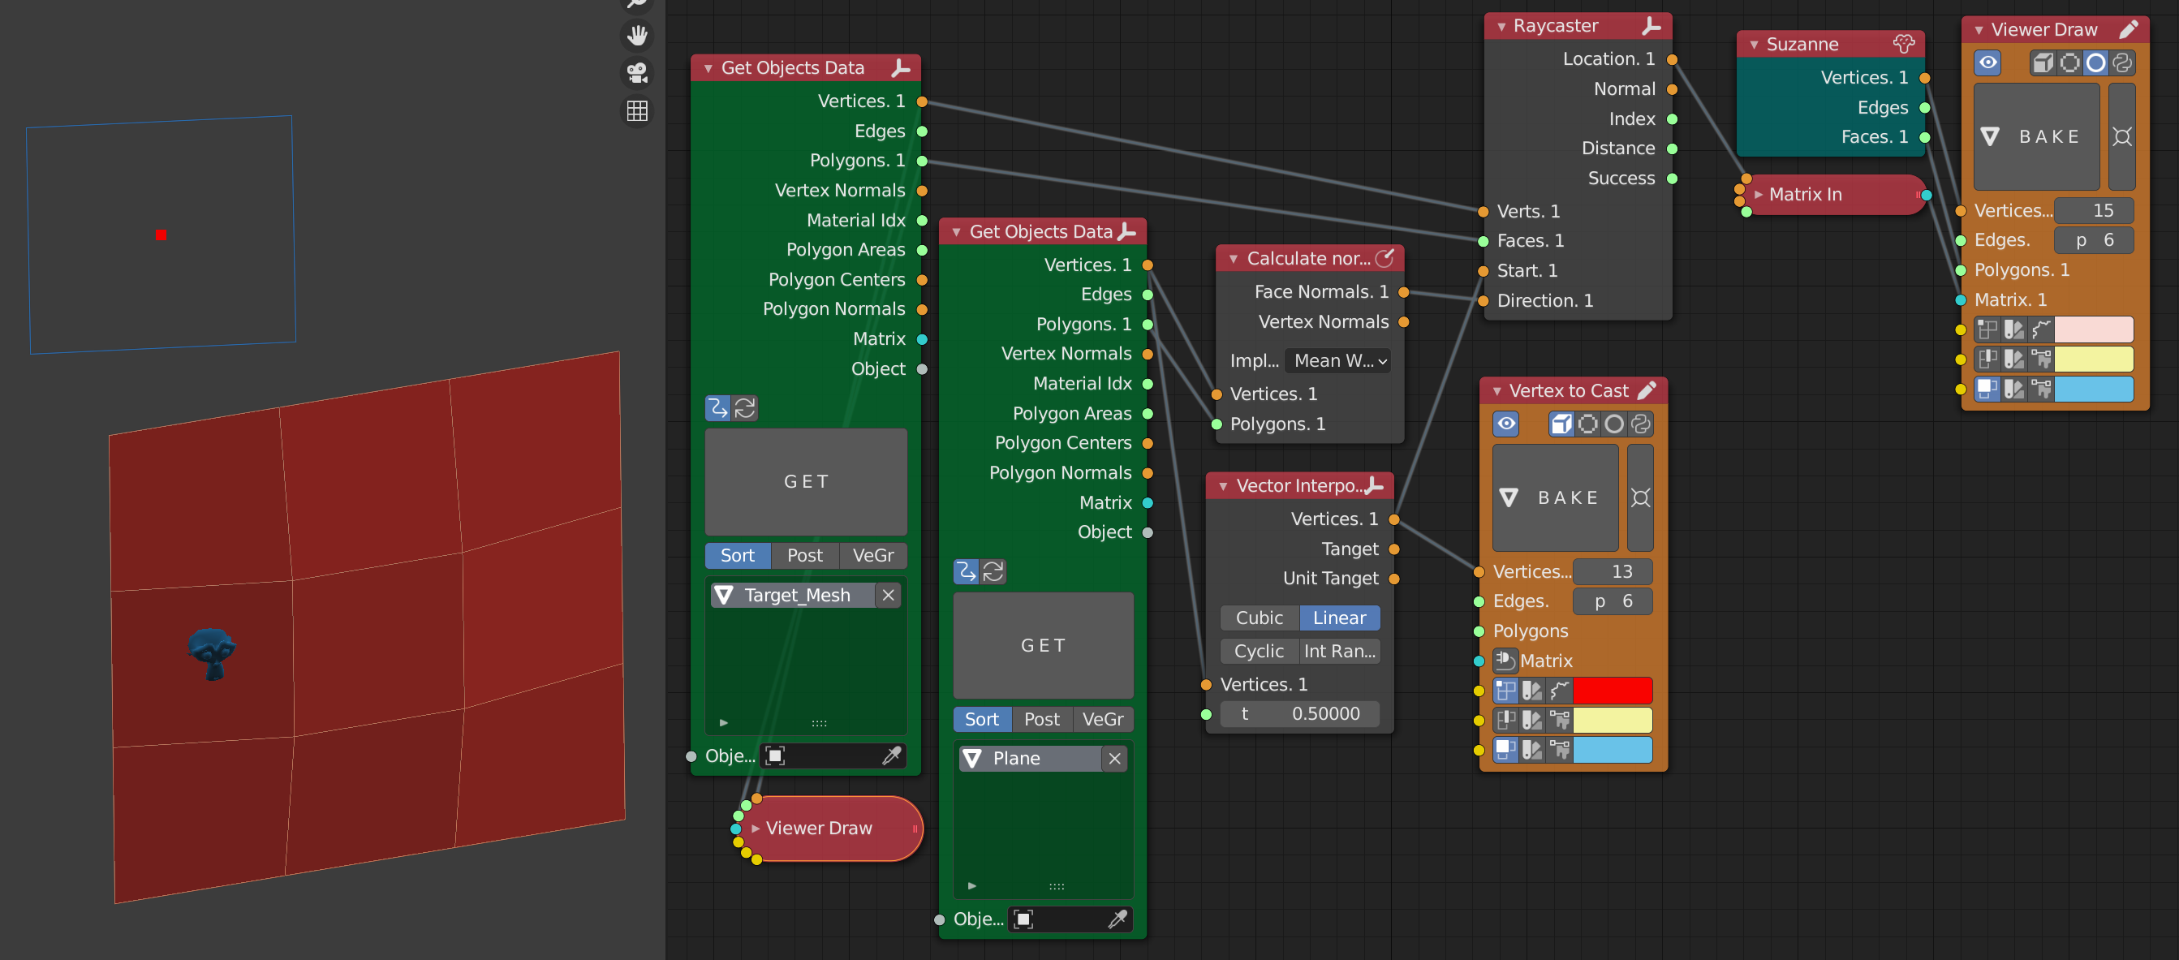
Task: Expand the Calculate Normals node
Action: 1229,257
